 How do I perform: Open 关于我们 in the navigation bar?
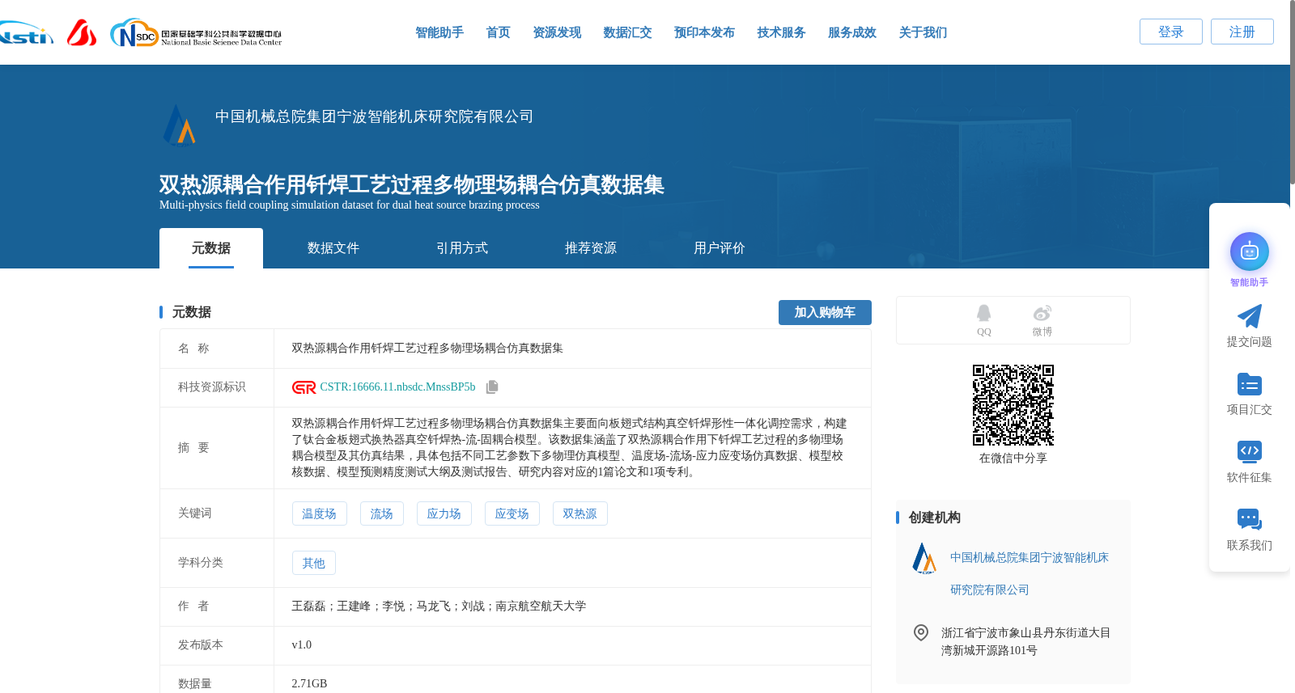tap(923, 32)
